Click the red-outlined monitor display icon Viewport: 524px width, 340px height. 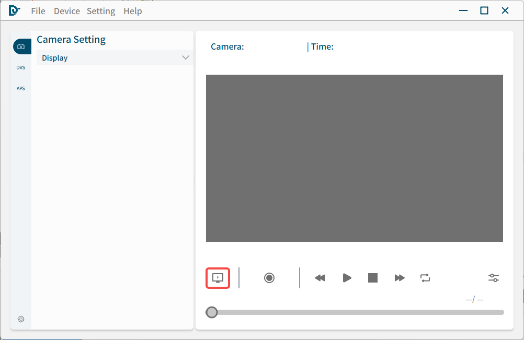[x=218, y=278]
